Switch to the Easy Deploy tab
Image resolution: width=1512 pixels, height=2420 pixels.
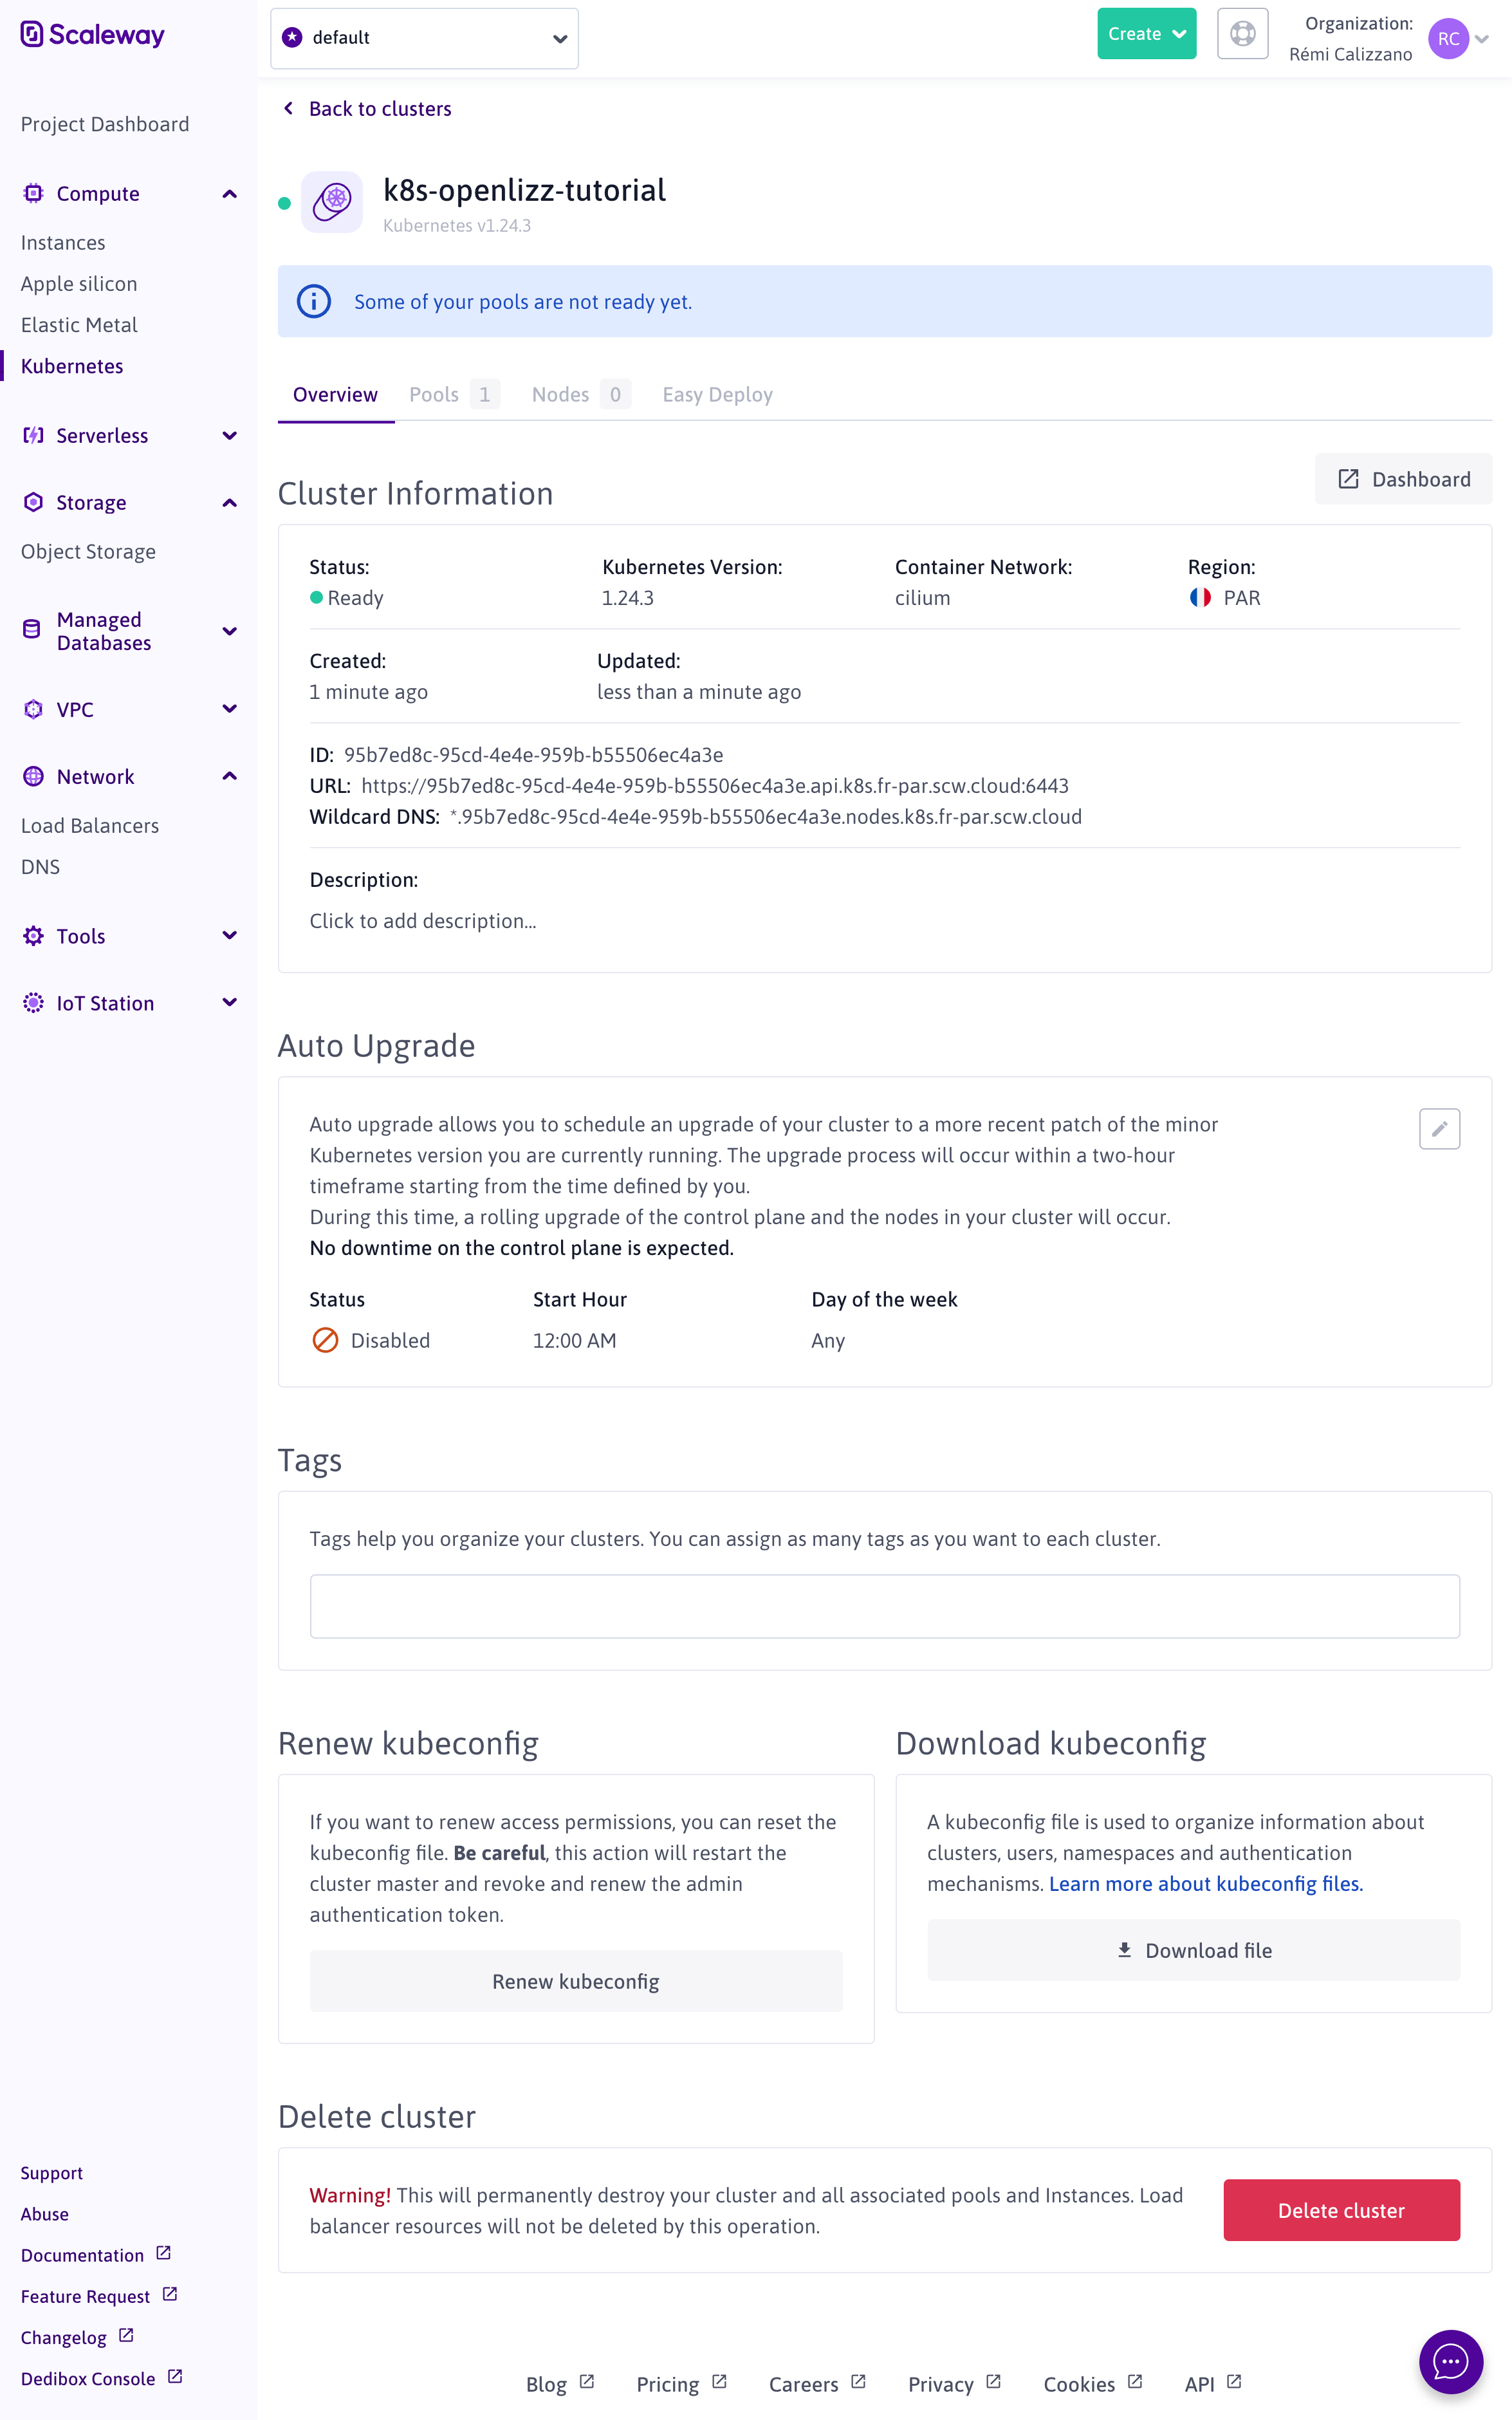point(717,395)
